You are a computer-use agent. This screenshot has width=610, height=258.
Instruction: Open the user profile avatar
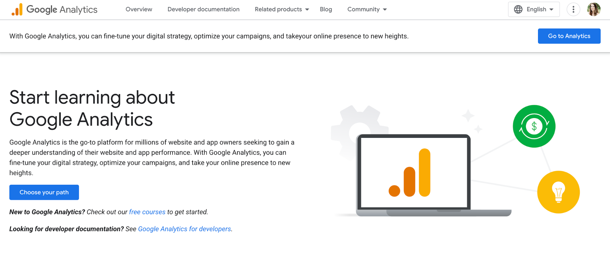pos(594,9)
